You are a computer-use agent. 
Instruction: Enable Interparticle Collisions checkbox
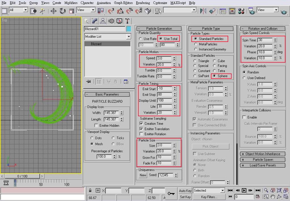click(244, 117)
